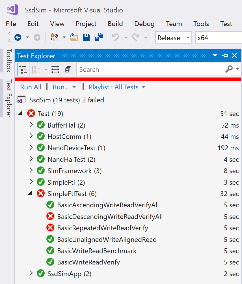This screenshot has width=242, height=284.
Task: Click the Open File folder icon
Action: coord(74,38)
